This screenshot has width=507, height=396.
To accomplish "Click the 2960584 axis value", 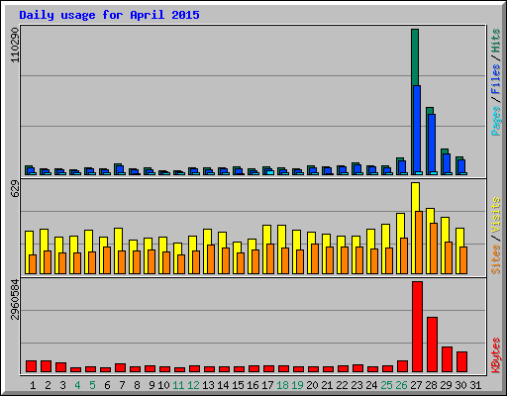I will 15,300.
